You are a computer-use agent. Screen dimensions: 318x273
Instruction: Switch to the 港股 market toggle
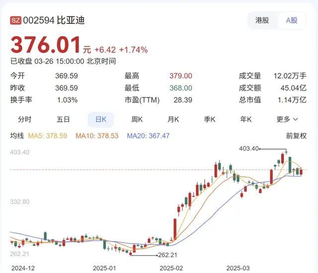point(262,20)
